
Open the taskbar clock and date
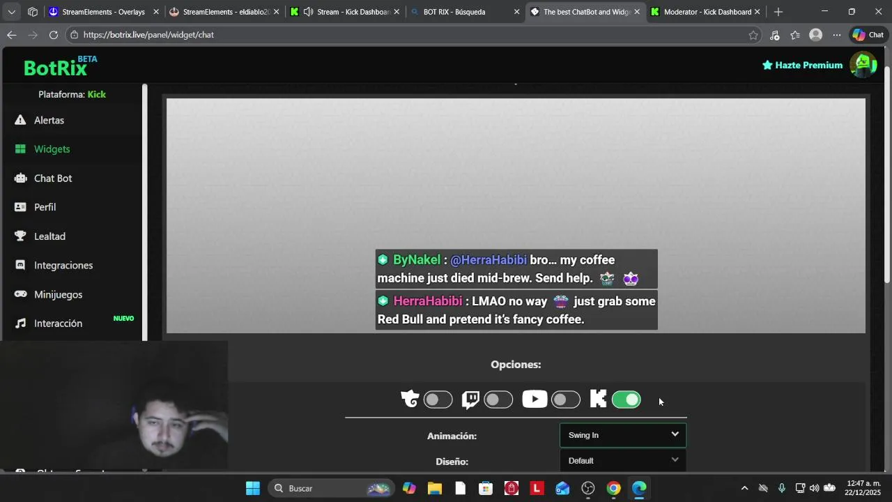(x=863, y=488)
